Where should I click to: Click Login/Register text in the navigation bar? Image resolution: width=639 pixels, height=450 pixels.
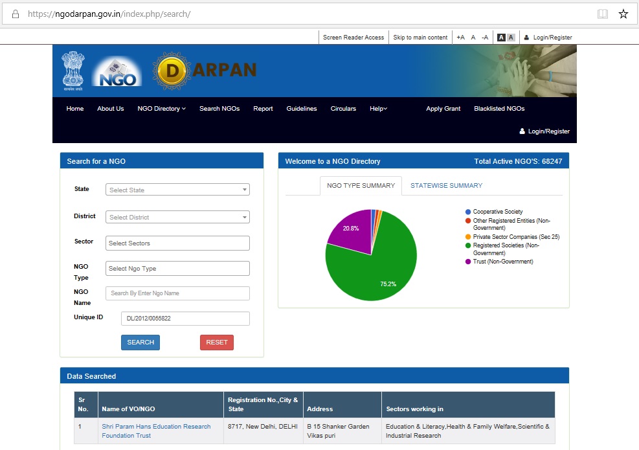(549, 131)
